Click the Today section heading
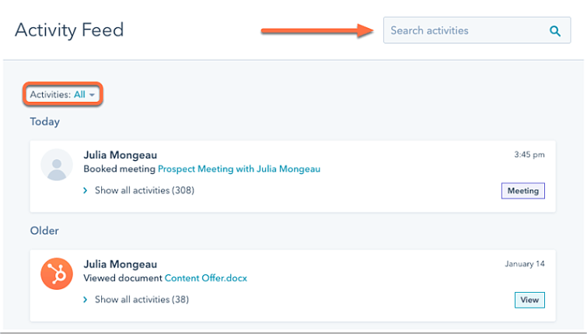This screenshot has width=587, height=334. click(x=44, y=122)
